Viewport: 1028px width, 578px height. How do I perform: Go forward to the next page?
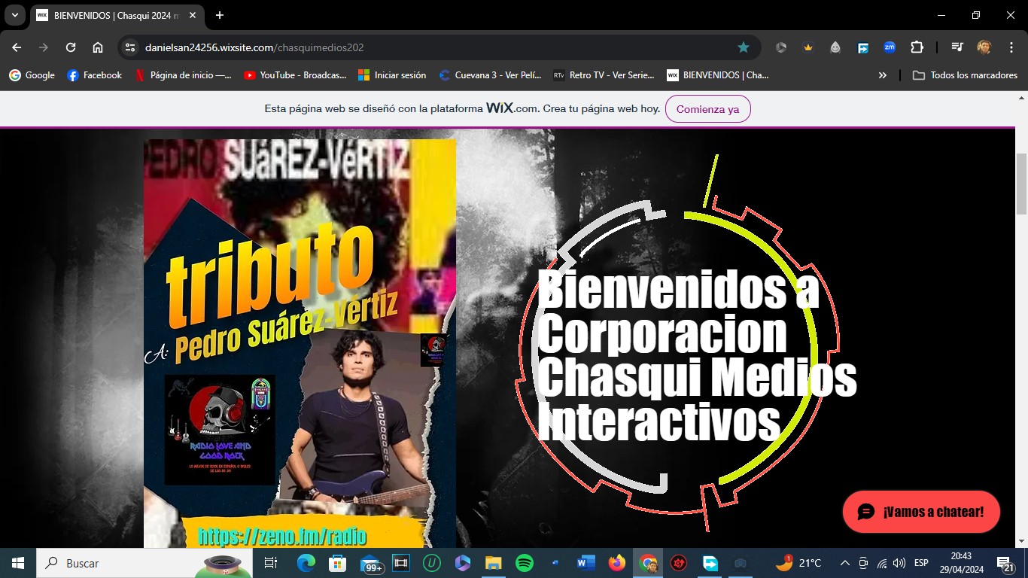pyautogui.click(x=44, y=47)
